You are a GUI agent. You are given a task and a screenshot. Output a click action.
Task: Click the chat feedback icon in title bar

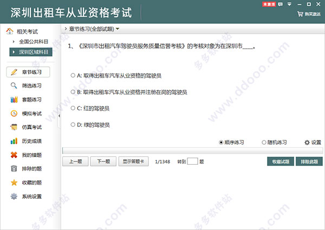tap(280, 4)
